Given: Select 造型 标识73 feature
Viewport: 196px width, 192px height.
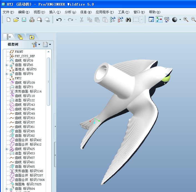Looking at the screenshot, I should click(x=22, y=87).
